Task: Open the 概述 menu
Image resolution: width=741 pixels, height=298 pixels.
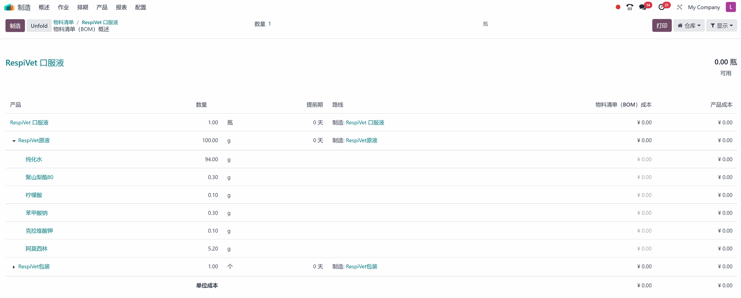Action: point(44,7)
